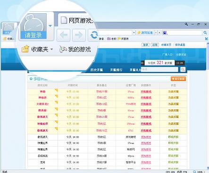
Task: Click the 我的游戏 gamepad icon
Action: tap(63, 49)
